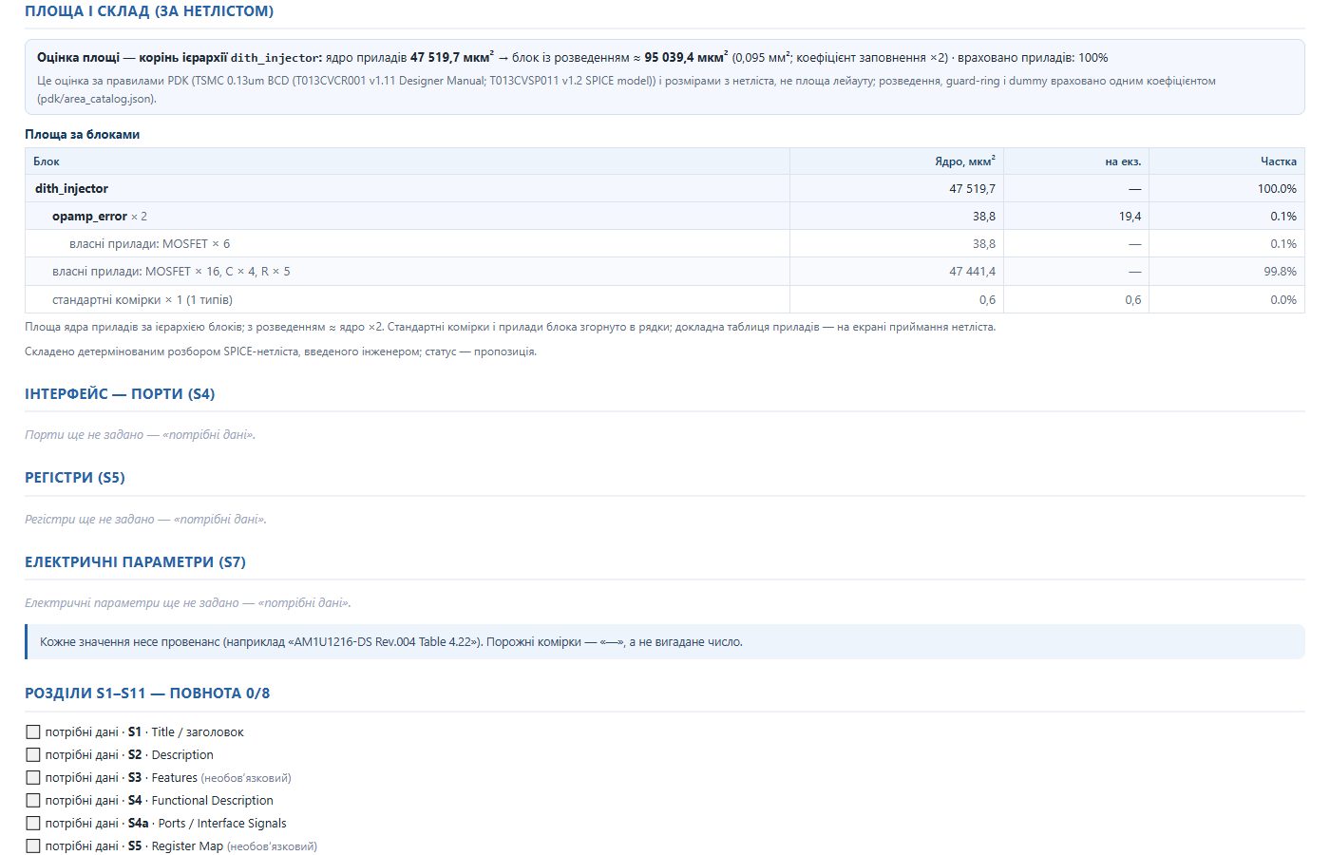1330x855 pixels.
Task: Click the 99.8% share cell
Action: pyautogui.click(x=1226, y=271)
